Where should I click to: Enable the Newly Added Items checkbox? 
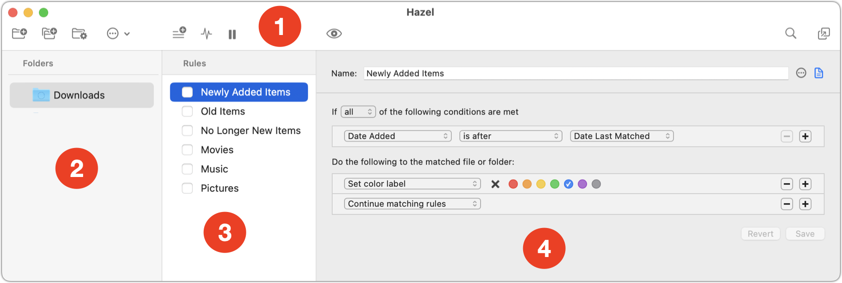tap(187, 92)
